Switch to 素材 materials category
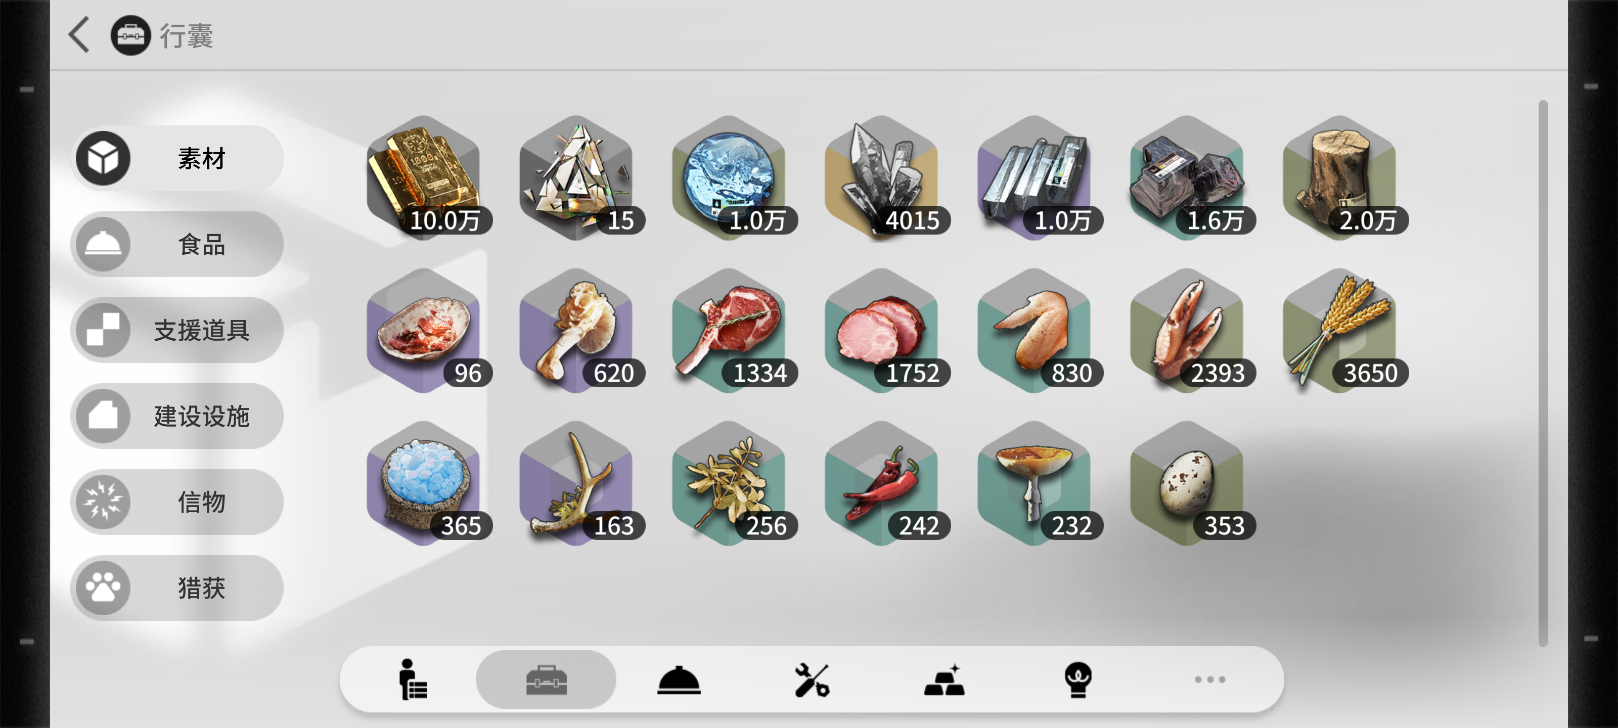 coord(177,158)
